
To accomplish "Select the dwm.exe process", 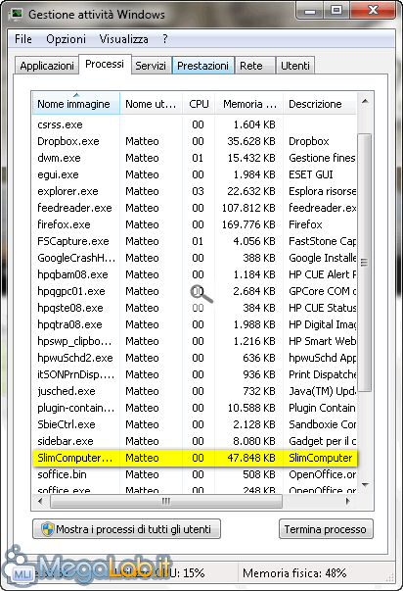I will (x=195, y=158).
